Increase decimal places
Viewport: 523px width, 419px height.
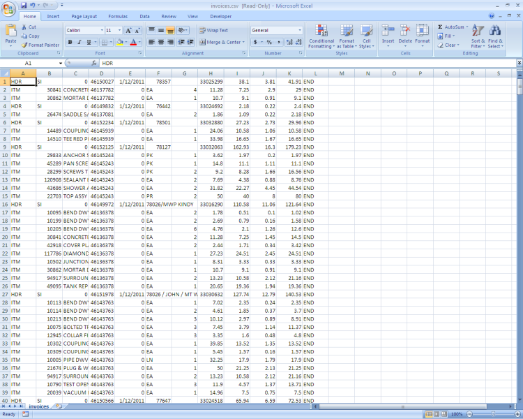click(x=289, y=42)
